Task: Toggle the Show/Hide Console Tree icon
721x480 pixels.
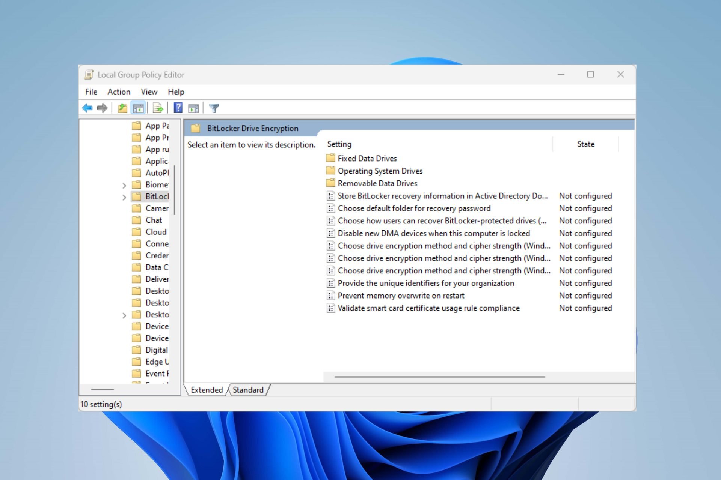Action: pos(138,108)
